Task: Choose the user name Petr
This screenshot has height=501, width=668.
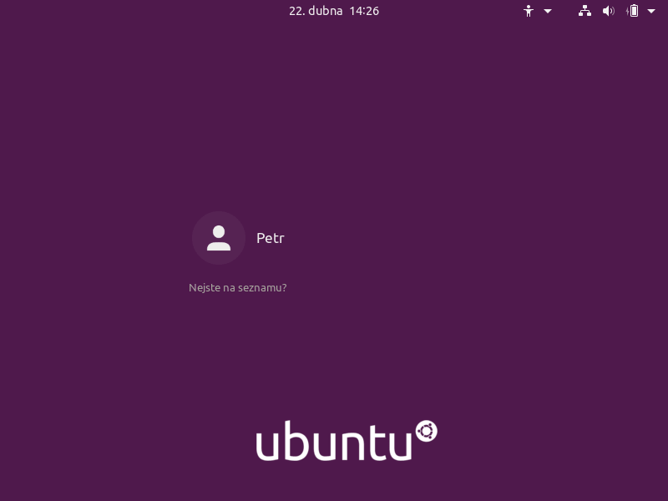Action: point(270,238)
